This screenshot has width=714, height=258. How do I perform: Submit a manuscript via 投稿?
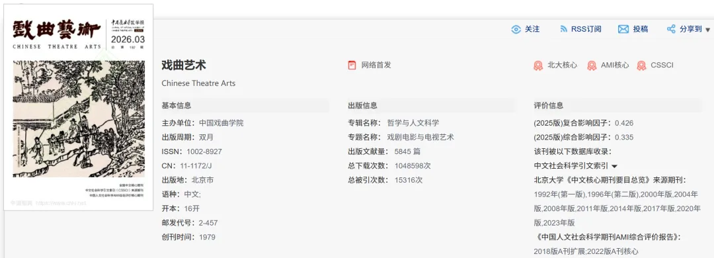point(640,29)
